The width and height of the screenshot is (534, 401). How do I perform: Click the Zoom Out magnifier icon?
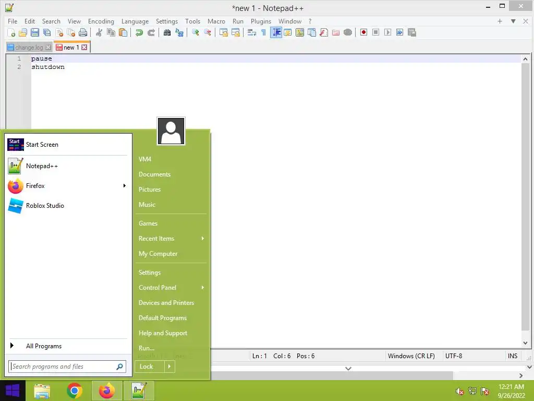click(x=208, y=32)
